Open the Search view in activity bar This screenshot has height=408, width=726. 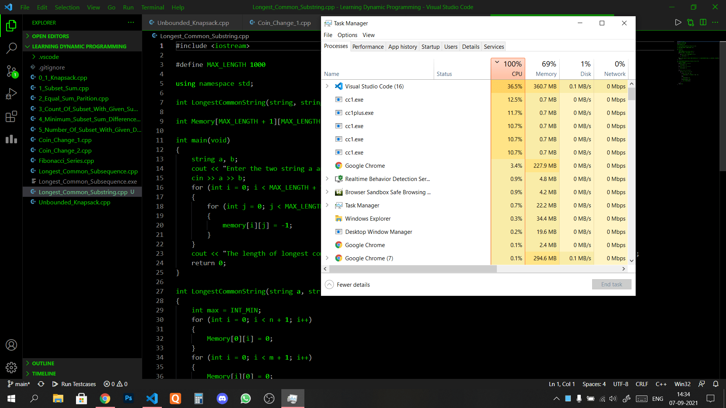point(11,48)
